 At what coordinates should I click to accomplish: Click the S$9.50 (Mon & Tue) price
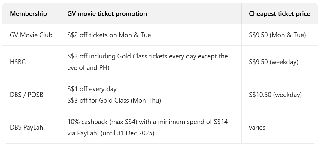point(277,35)
